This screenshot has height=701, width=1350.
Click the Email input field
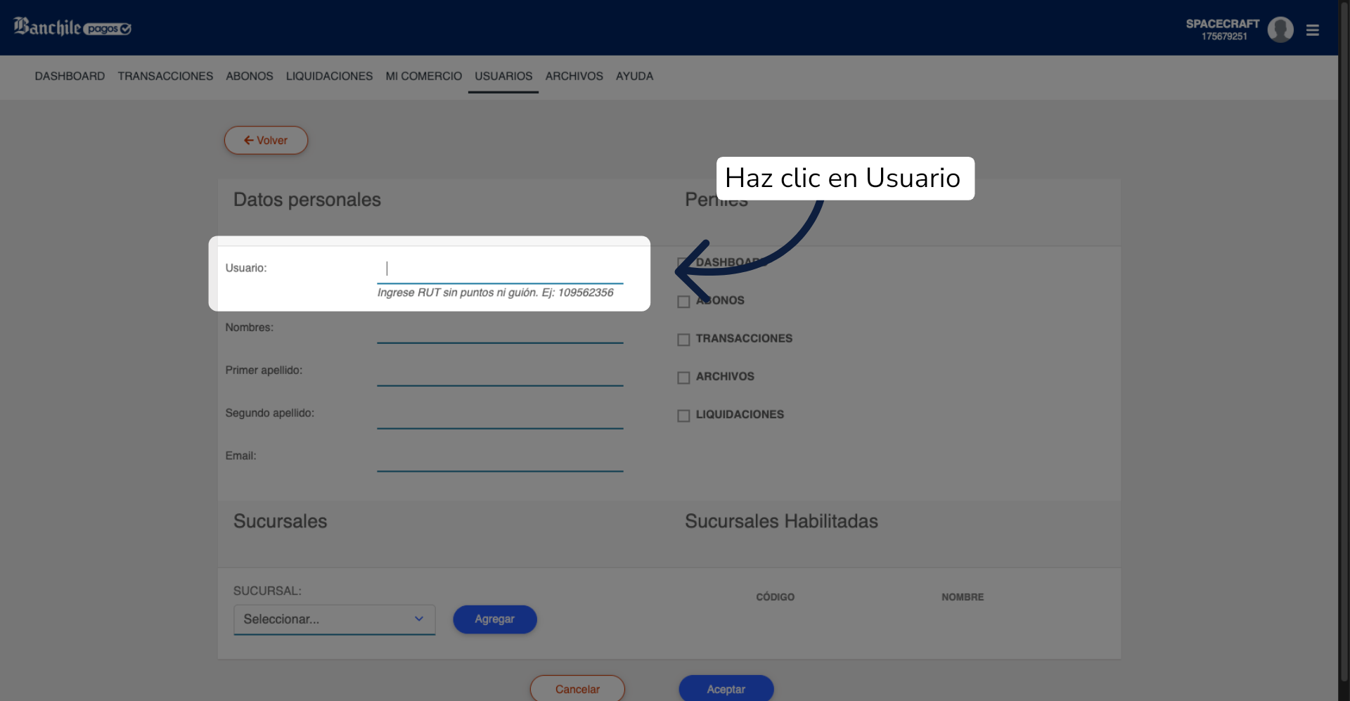coord(500,458)
